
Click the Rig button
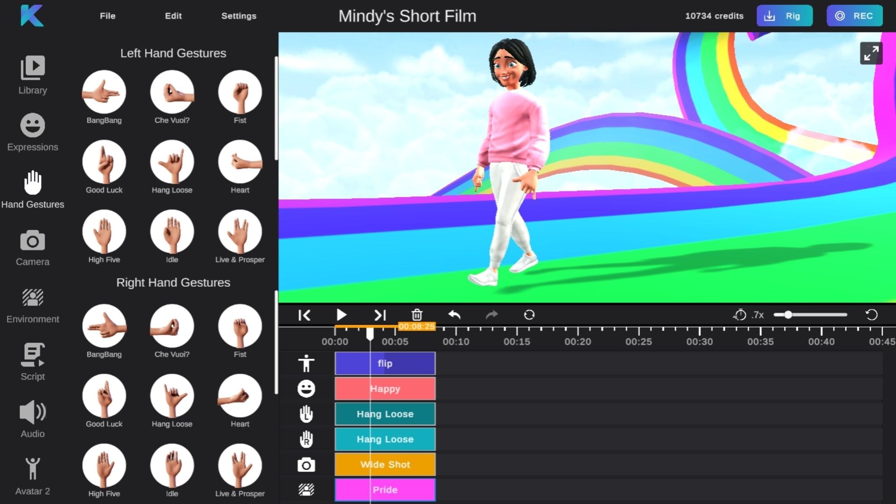[784, 16]
